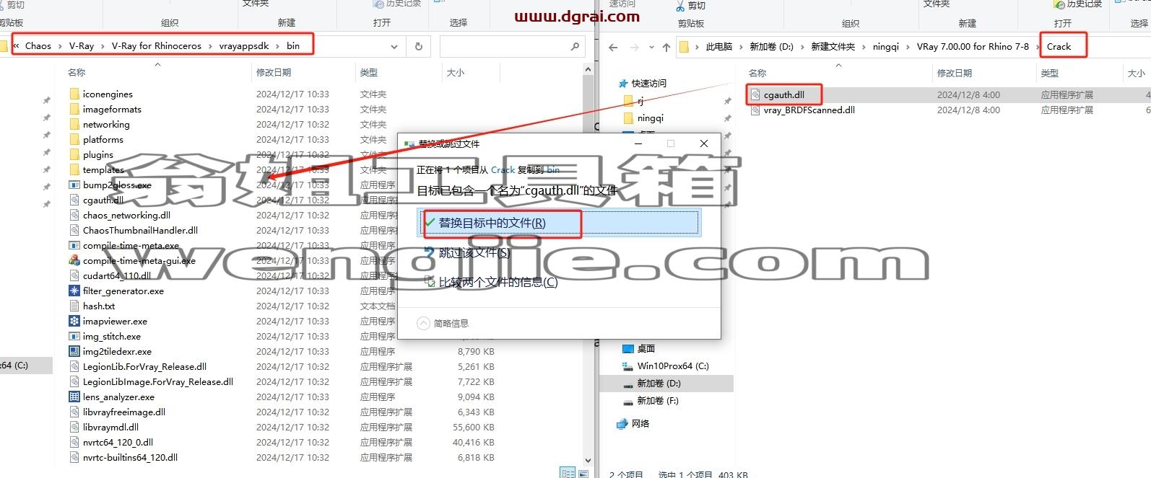Select the img2tiledexr.exe file icon
Viewport: 1151px width, 478px height.
(74, 351)
